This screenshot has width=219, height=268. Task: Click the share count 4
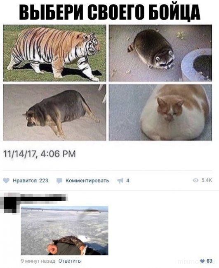pyautogui.click(x=128, y=181)
